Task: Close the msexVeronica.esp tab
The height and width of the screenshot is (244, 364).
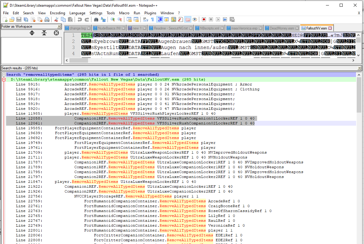Action: click(x=260, y=28)
